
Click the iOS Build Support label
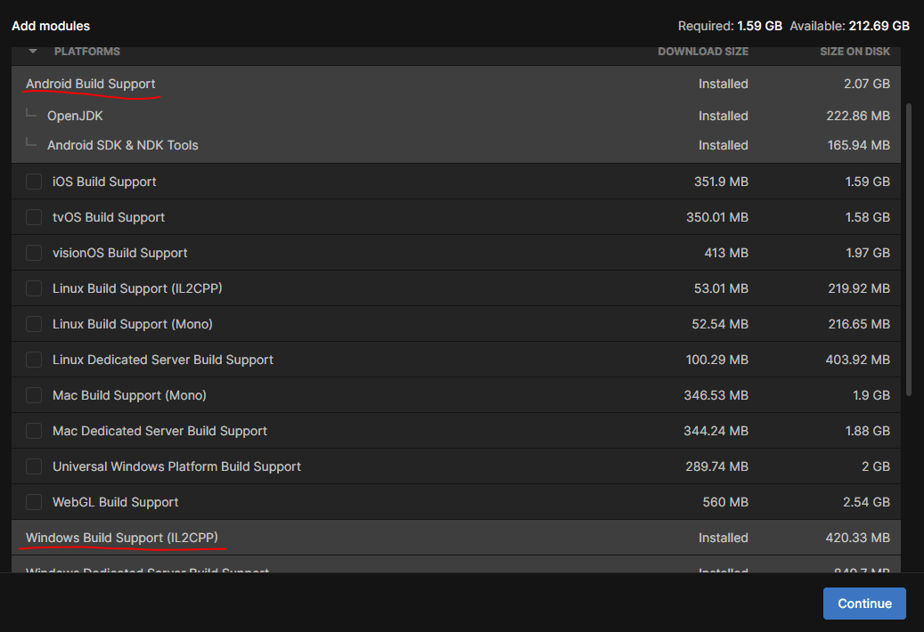point(104,182)
